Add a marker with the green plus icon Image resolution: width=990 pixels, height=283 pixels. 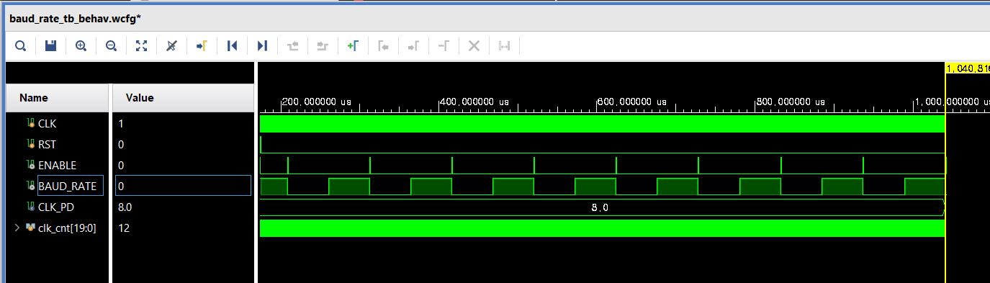pyautogui.click(x=353, y=46)
